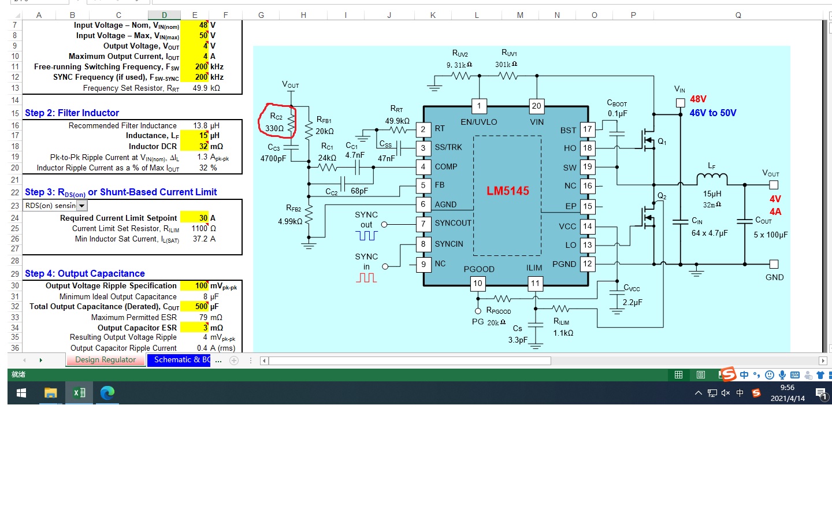This screenshot has width=832, height=520.
Task: Open the Windows Start menu
Action: (x=21, y=393)
